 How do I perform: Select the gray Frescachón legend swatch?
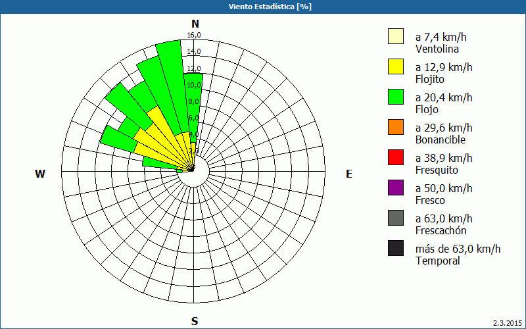pos(396,218)
